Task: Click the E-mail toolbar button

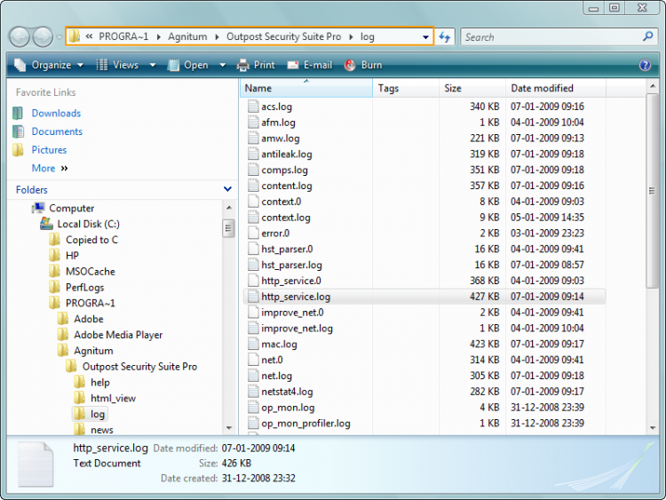Action: [x=310, y=65]
